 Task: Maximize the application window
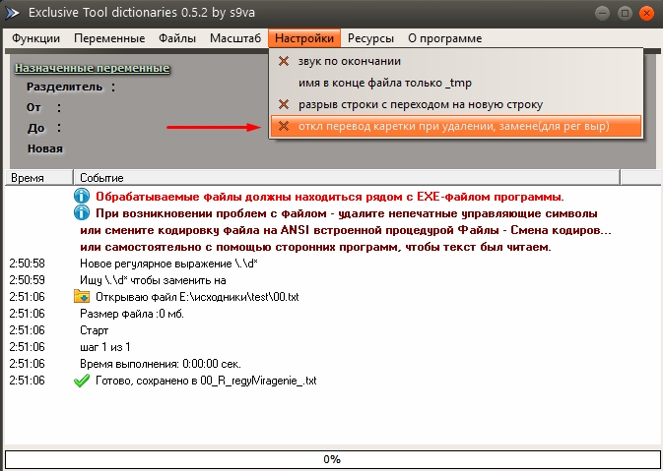click(x=622, y=14)
